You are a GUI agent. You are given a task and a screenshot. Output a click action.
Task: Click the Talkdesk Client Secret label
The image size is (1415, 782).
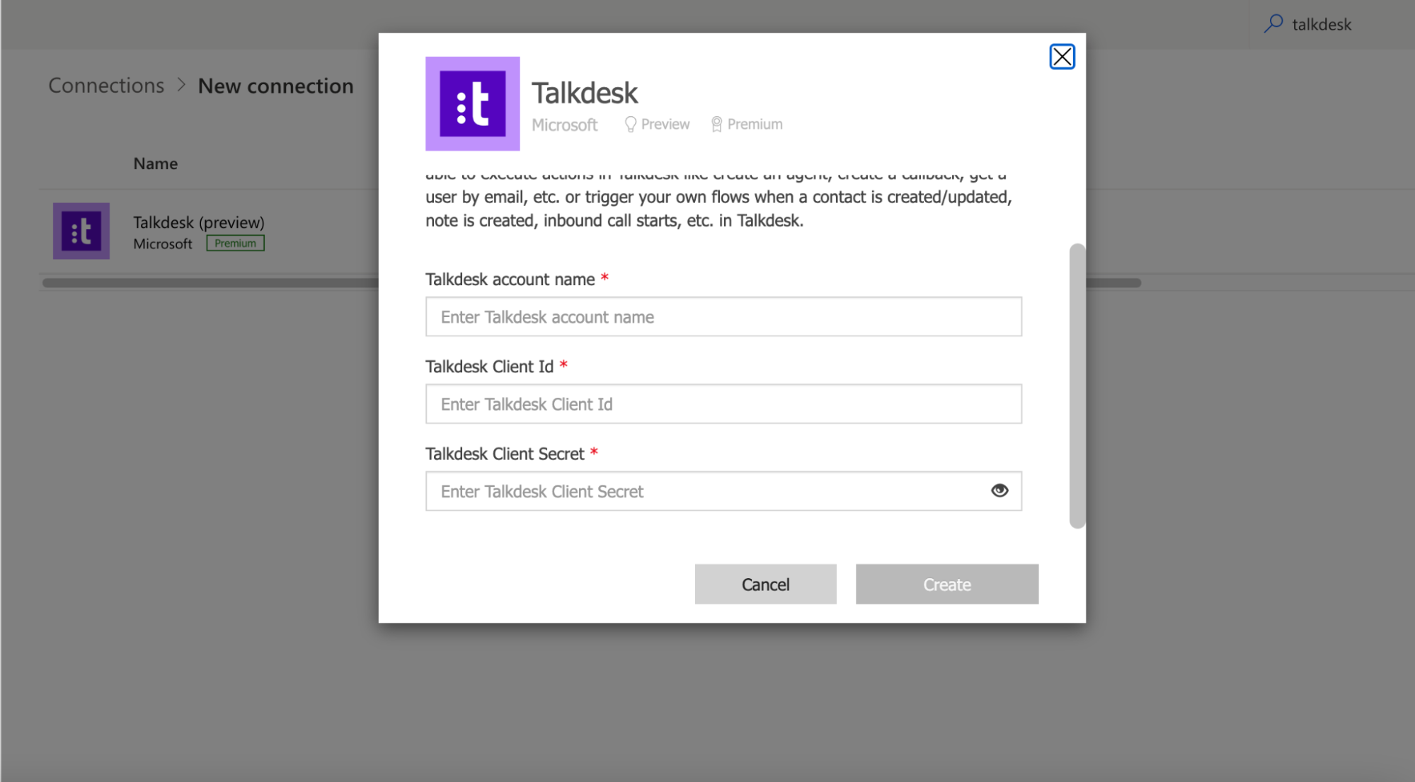(x=505, y=454)
